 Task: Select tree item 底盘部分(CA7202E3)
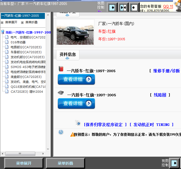pyautogui.click(x=26, y=77)
